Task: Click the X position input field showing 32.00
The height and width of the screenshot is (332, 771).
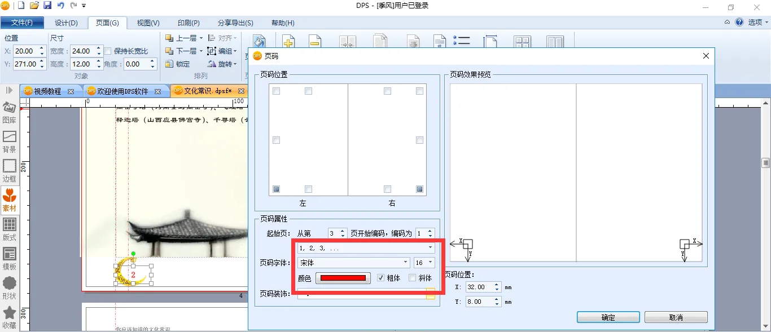Action: tap(479, 287)
